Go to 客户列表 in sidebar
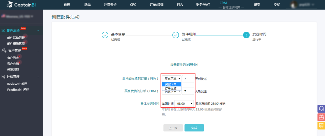 13,58
